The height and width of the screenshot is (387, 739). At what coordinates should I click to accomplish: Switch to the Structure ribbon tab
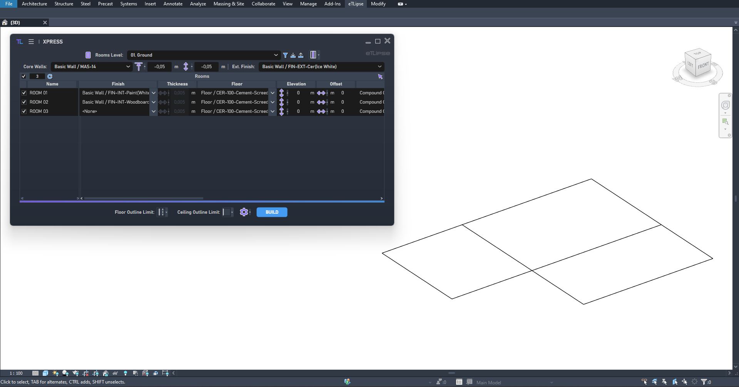click(64, 4)
